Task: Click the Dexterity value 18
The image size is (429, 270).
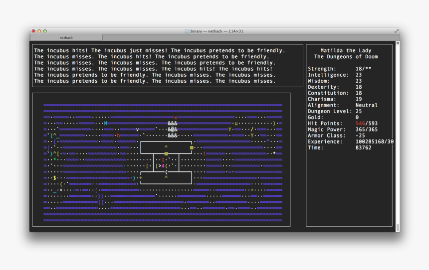Action: [x=359, y=87]
